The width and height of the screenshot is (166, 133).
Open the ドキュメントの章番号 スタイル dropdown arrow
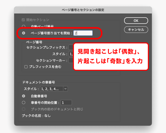[x=65, y=89]
